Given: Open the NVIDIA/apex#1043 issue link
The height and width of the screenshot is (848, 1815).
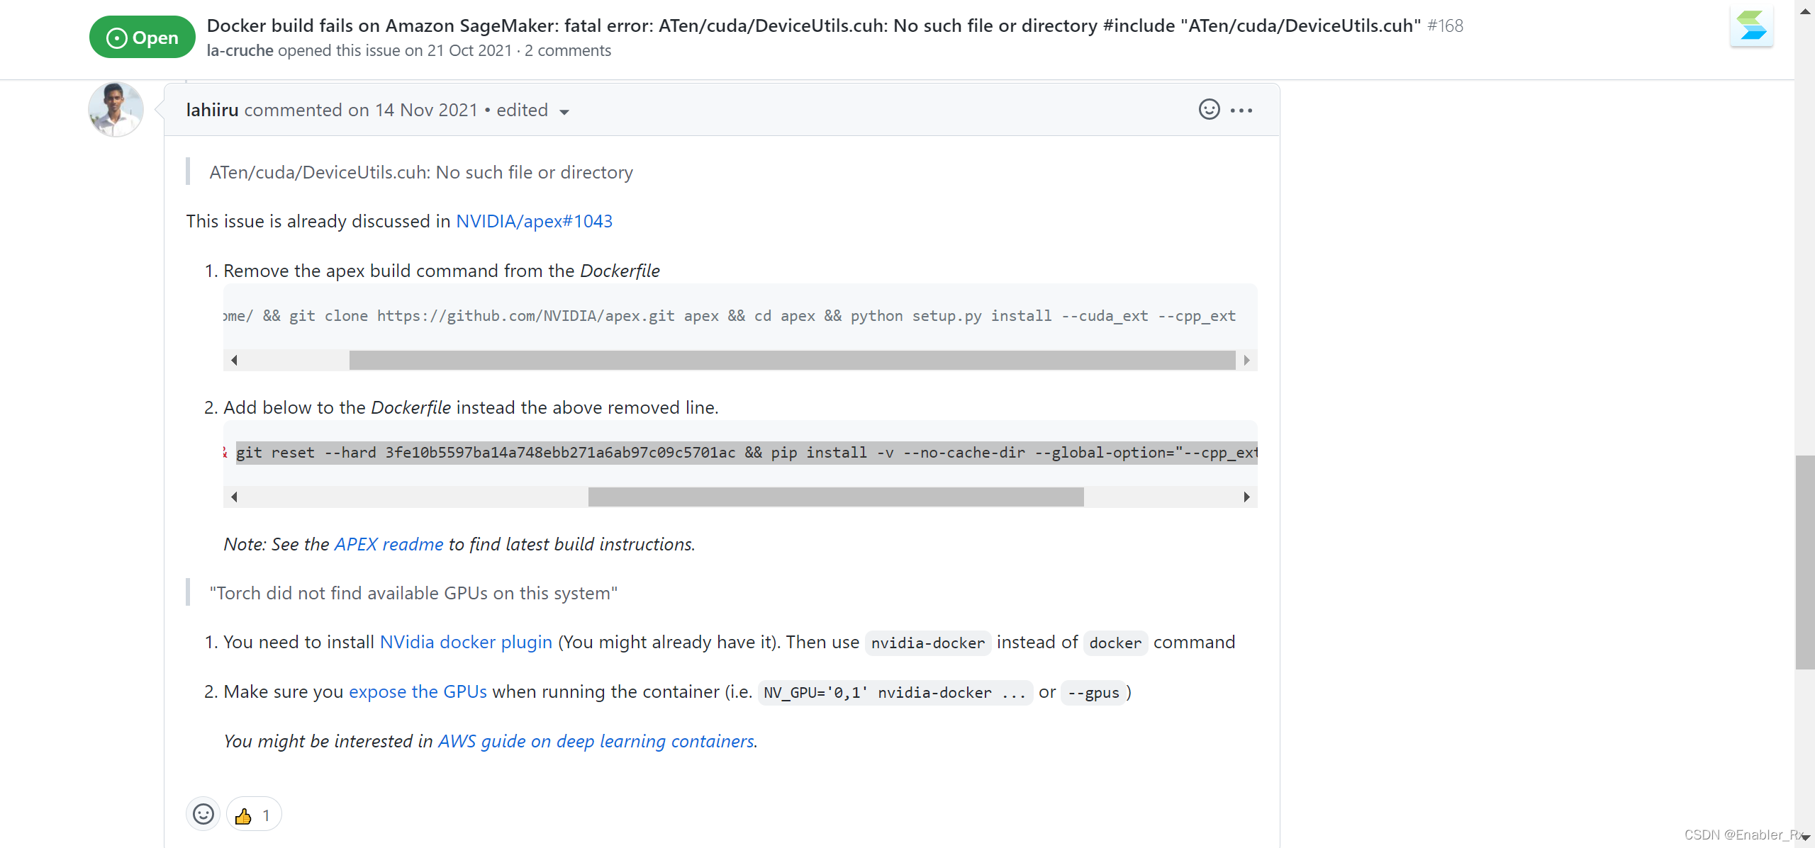Looking at the screenshot, I should point(534,221).
